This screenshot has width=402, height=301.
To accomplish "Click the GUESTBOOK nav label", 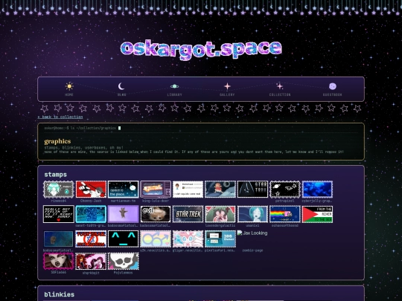I will tap(333, 94).
